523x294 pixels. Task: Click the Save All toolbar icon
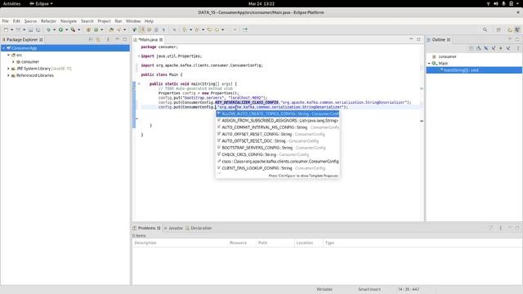pyautogui.click(x=38, y=29)
